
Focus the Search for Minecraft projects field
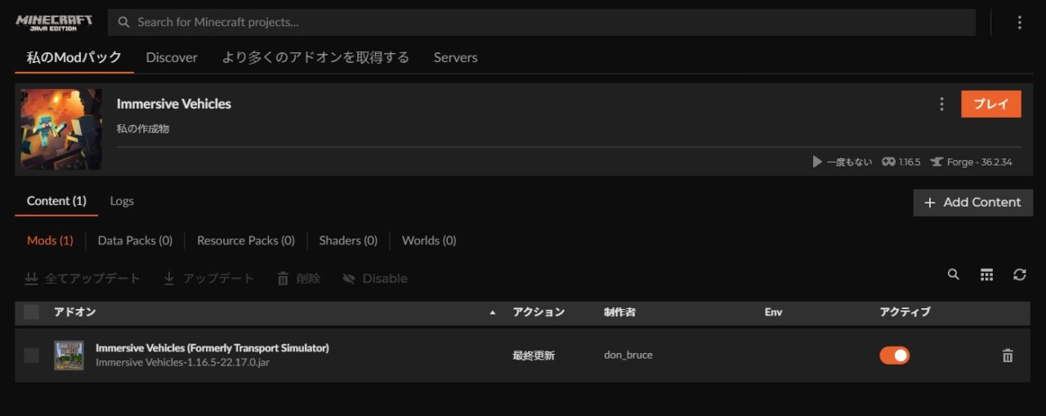pos(542,23)
